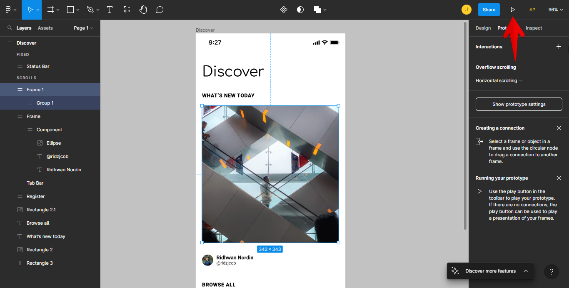Click the Present play button
Screen dimensions: 569x288
[513, 10]
